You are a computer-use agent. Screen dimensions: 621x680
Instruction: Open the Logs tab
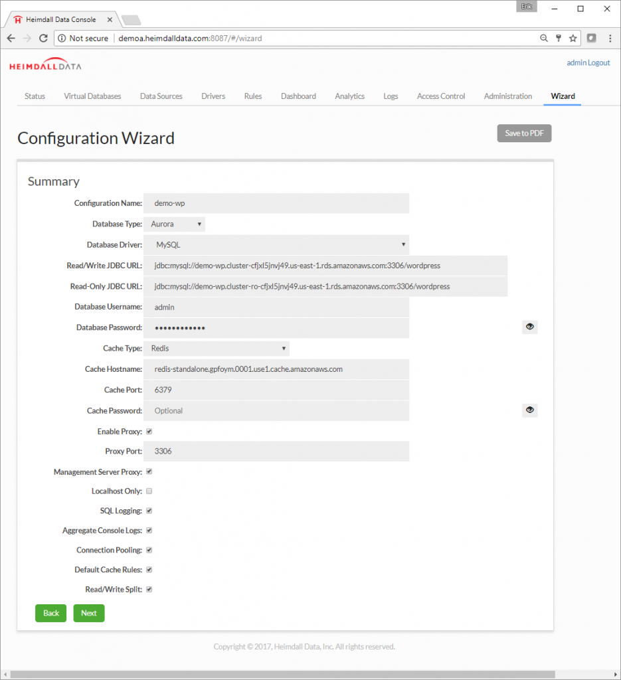pyautogui.click(x=391, y=96)
